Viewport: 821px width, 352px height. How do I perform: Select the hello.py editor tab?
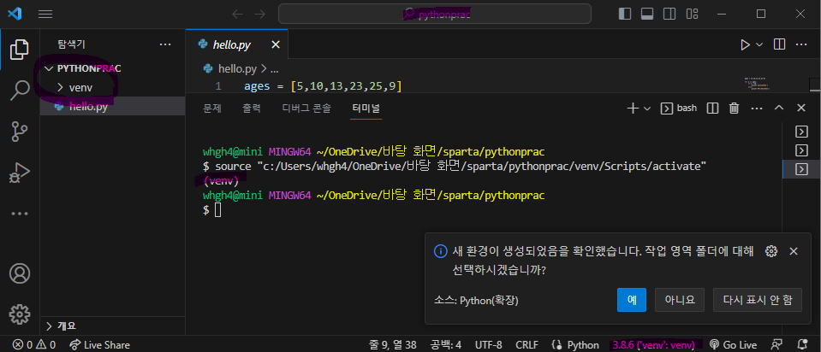[x=236, y=44]
